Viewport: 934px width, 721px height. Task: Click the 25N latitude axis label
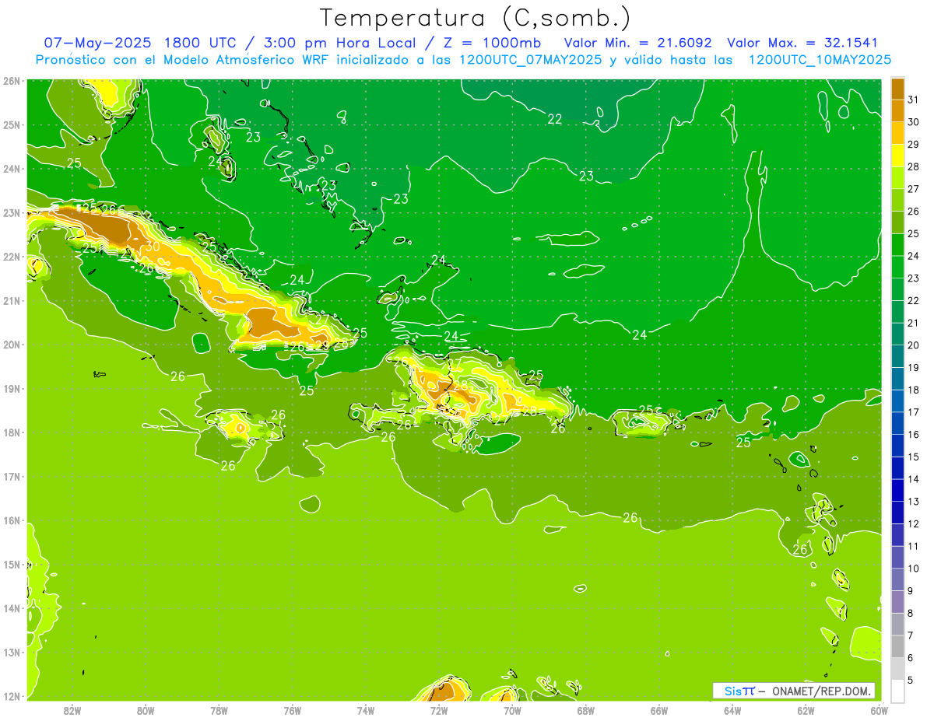(x=11, y=124)
